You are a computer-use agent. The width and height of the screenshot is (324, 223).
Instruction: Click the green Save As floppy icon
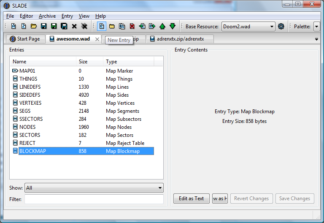click(x=54, y=26)
